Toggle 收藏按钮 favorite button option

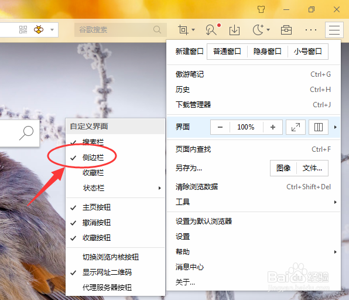[115, 238]
